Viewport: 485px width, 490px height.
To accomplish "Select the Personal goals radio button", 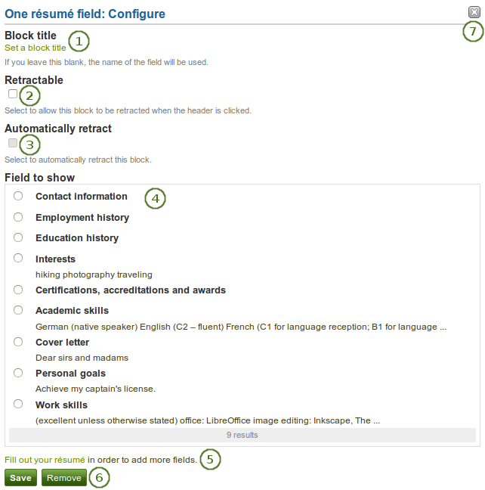I will [18, 373].
